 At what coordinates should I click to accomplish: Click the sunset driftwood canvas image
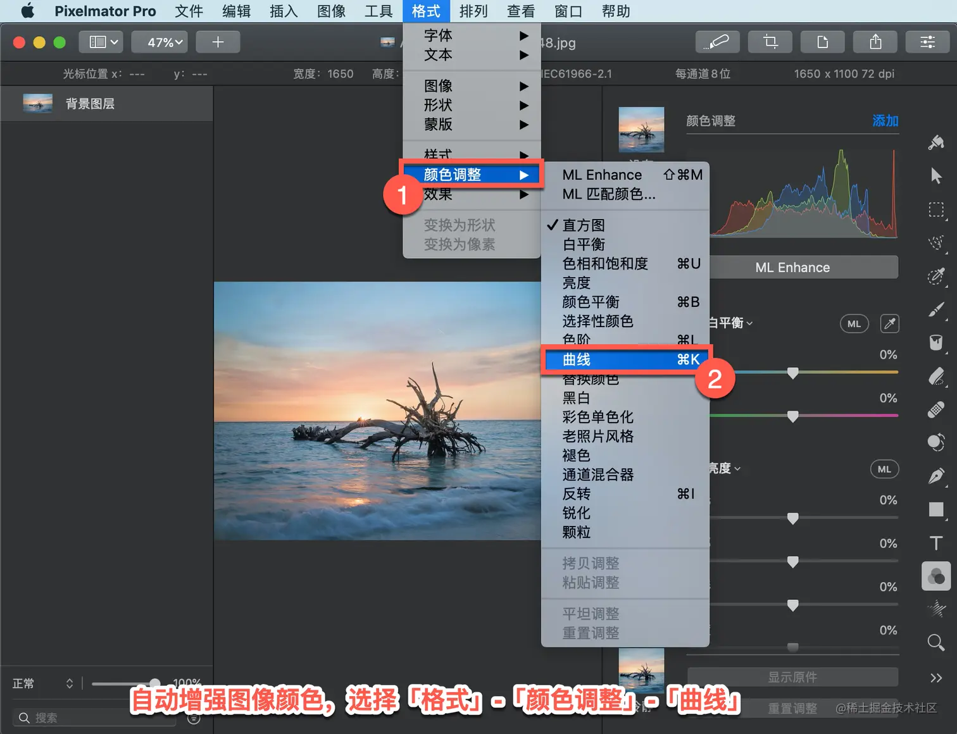coord(377,411)
